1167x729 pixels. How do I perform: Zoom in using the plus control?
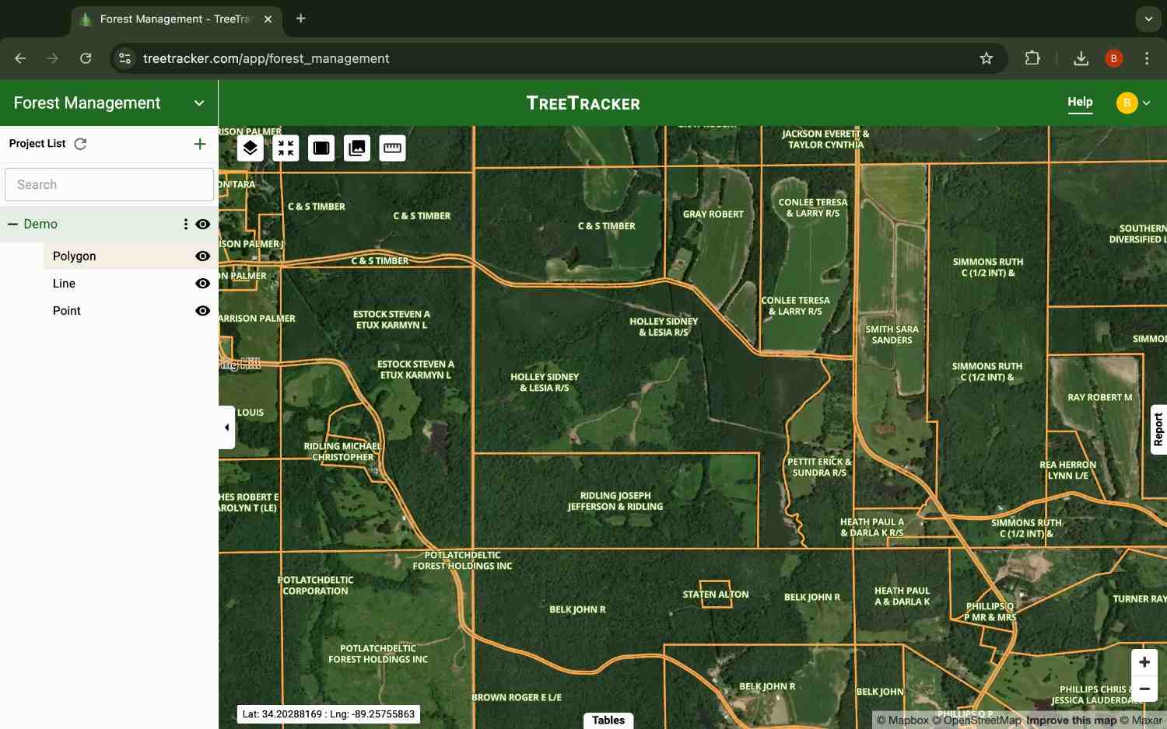1144,661
